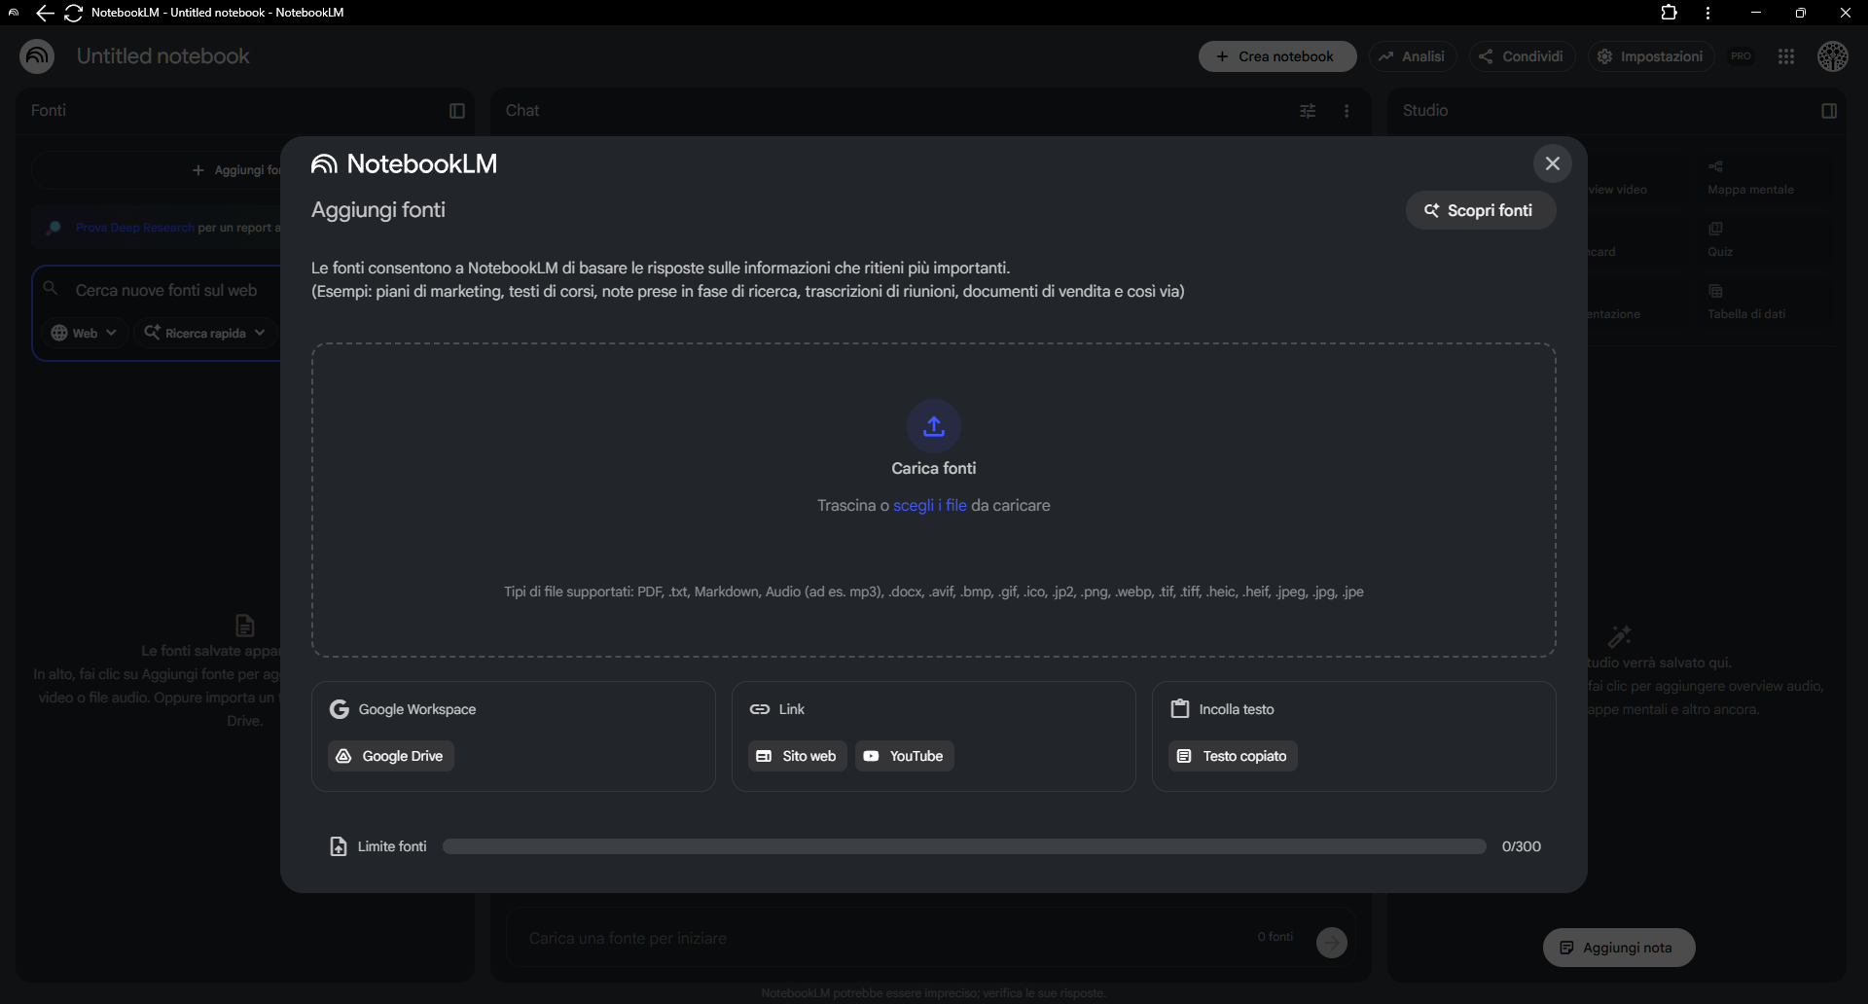
Task: Expand the Web source type dropdown
Action: [x=85, y=333]
